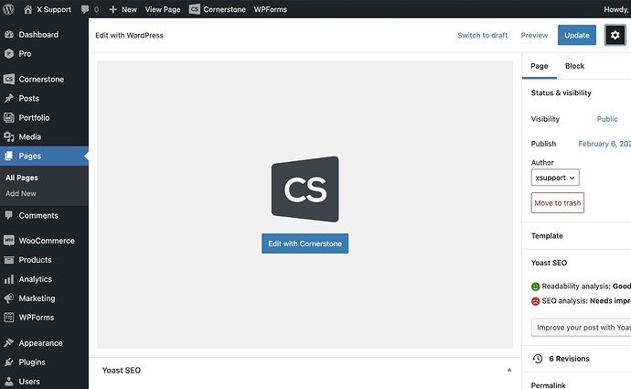
Task: Click the Portfolio icon in sidebar
Action: pos(9,117)
